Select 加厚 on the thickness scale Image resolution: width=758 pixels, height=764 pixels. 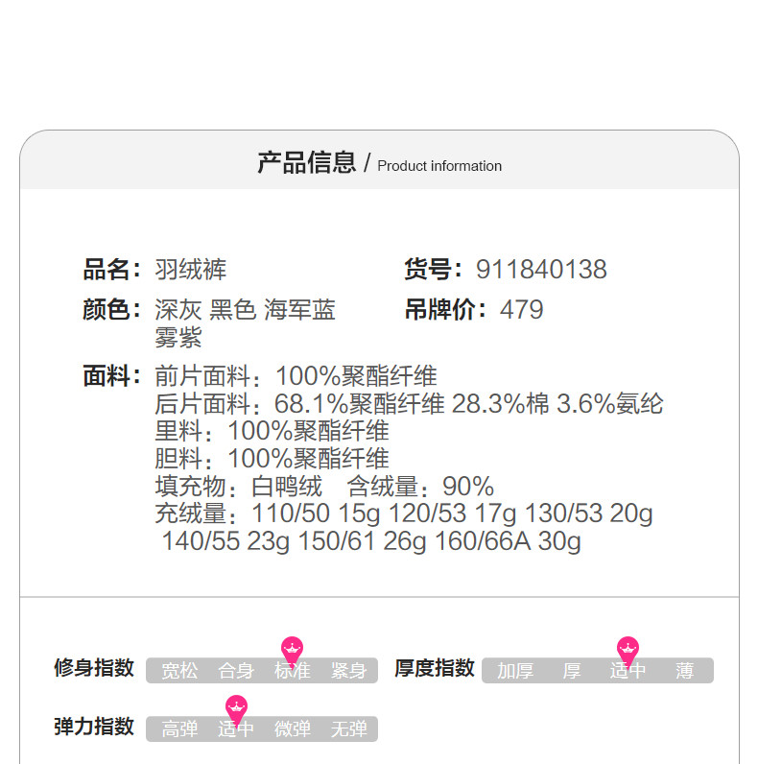tap(515, 671)
